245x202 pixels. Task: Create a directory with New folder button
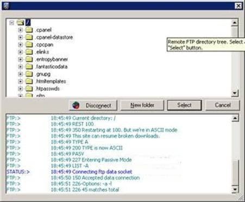pyautogui.click(x=142, y=105)
